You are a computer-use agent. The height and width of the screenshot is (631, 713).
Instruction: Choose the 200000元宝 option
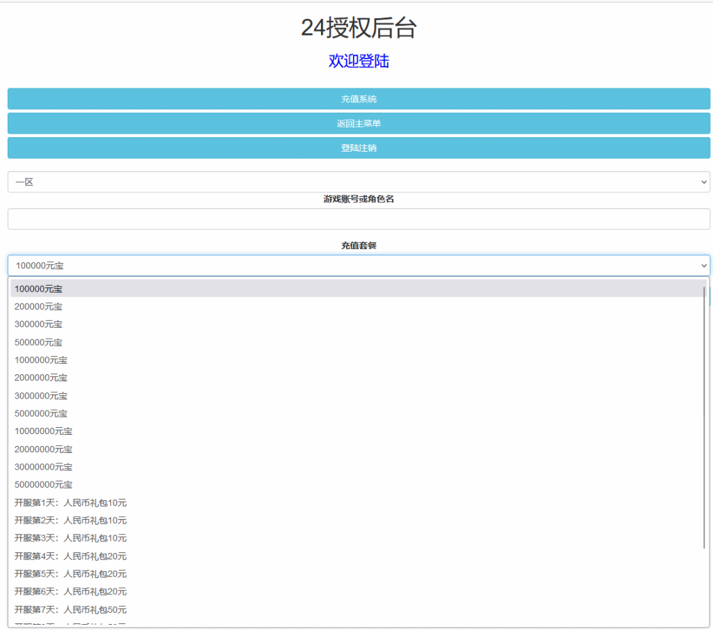[x=38, y=307]
